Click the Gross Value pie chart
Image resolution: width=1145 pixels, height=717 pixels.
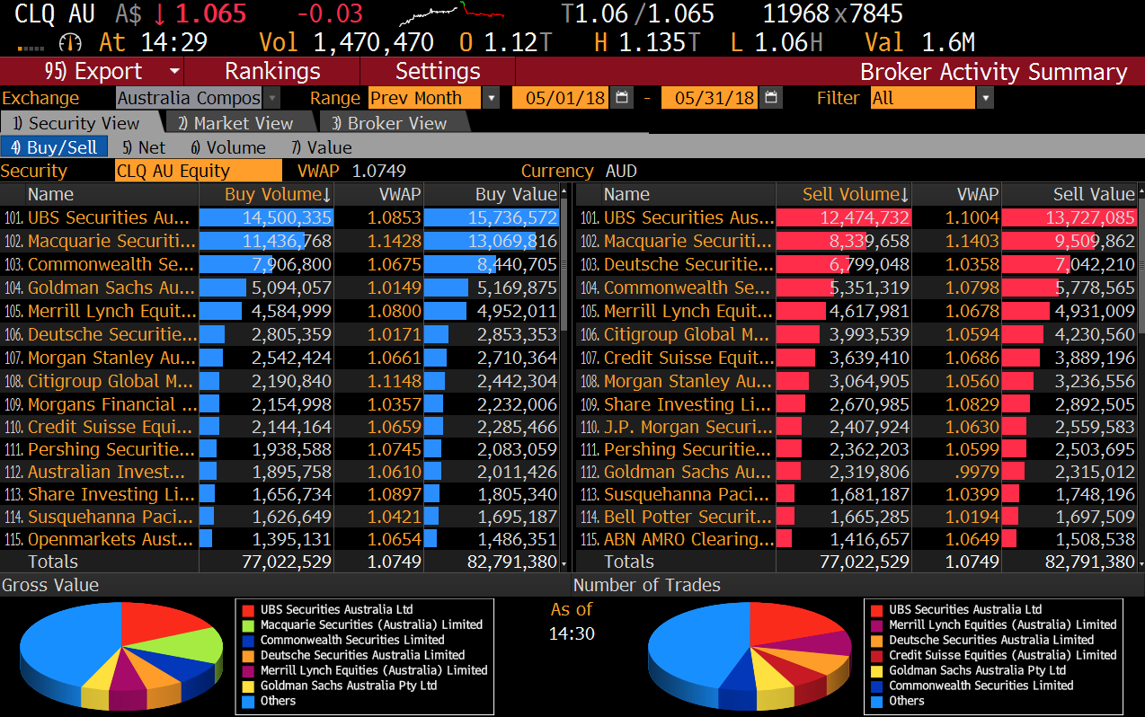click(x=120, y=655)
